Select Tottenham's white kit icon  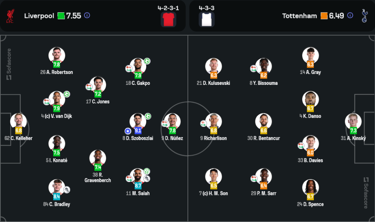[206, 19]
